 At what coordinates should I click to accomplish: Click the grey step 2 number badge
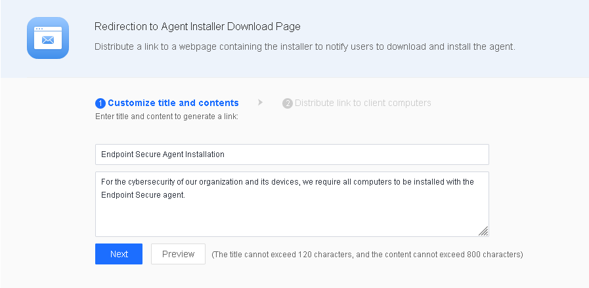click(x=287, y=103)
